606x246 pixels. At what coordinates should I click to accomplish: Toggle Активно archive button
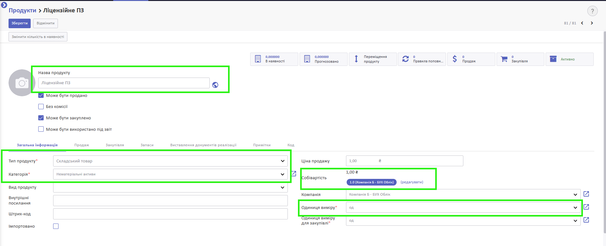click(x=570, y=59)
